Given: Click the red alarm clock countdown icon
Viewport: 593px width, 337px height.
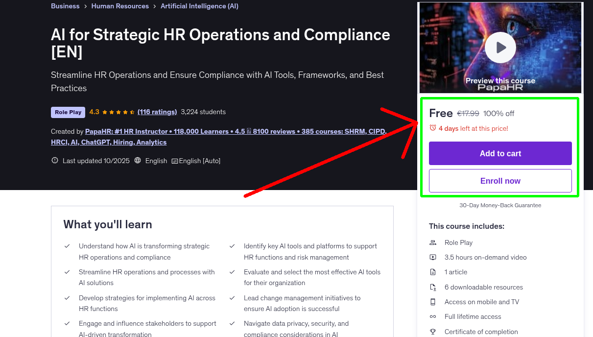Looking at the screenshot, I should pyautogui.click(x=432, y=127).
